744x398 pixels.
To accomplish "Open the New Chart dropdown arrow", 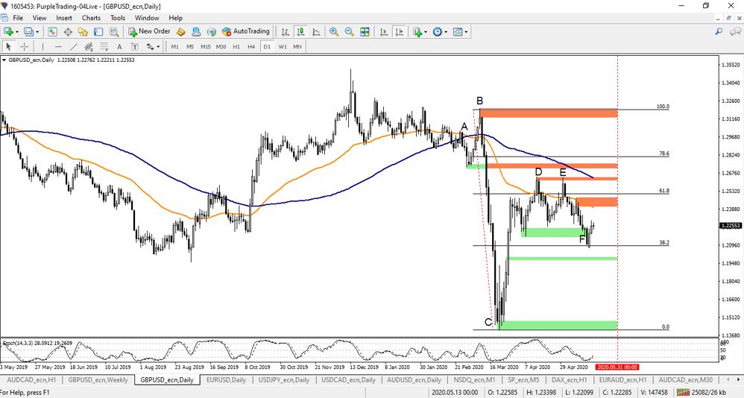I will [x=17, y=31].
